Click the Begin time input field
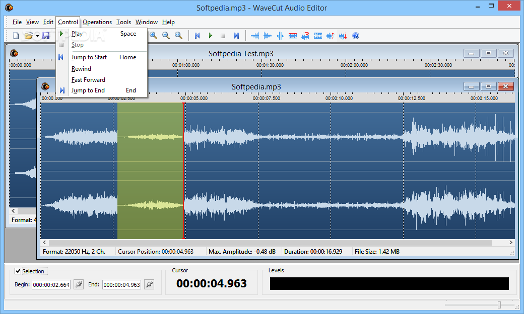524x314 pixels. pyautogui.click(x=51, y=285)
